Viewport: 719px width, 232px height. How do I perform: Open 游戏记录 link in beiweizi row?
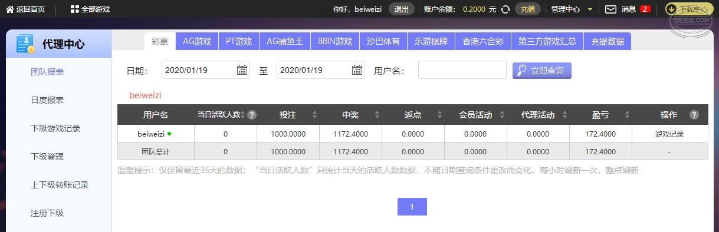coord(669,134)
